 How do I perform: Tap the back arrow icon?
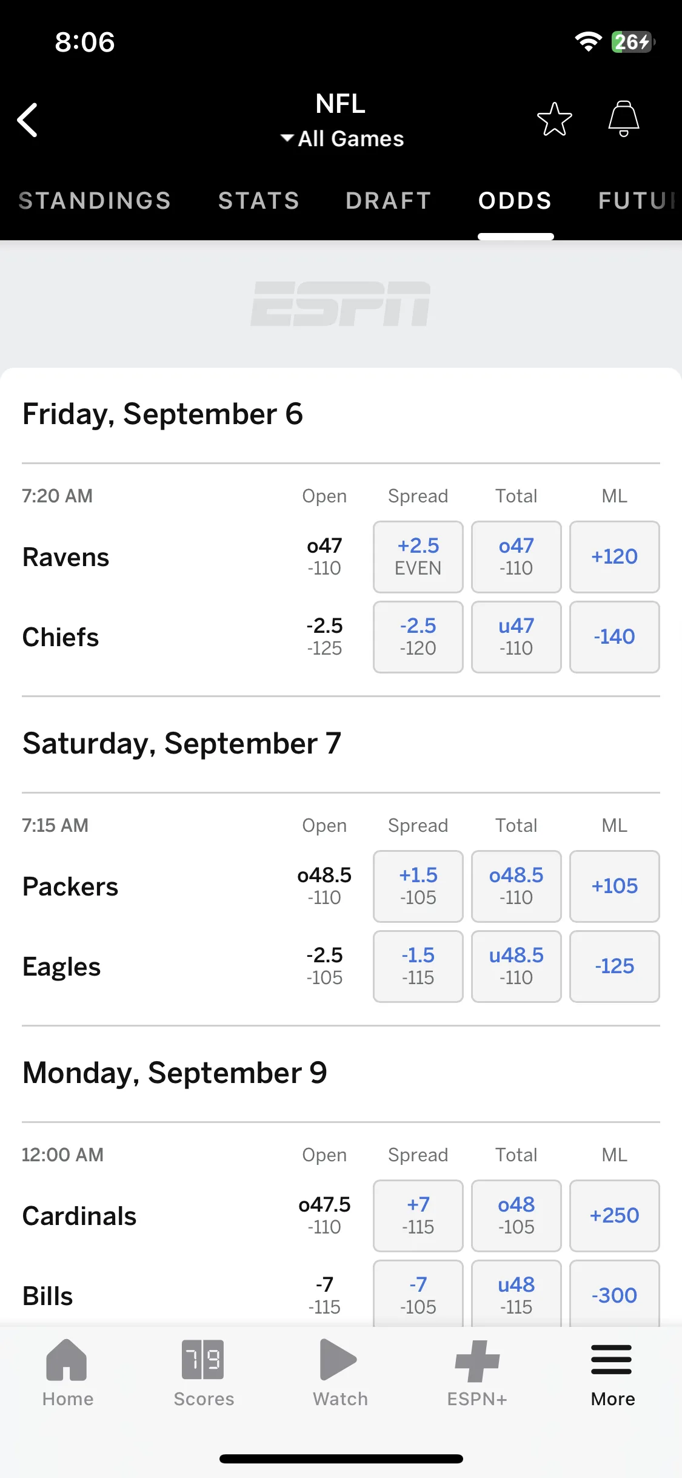pos(27,120)
